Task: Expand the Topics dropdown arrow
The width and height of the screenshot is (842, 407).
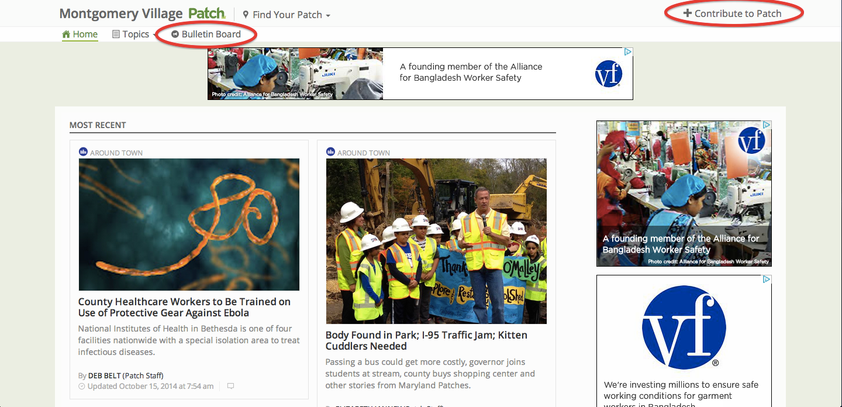Action: tap(154, 35)
